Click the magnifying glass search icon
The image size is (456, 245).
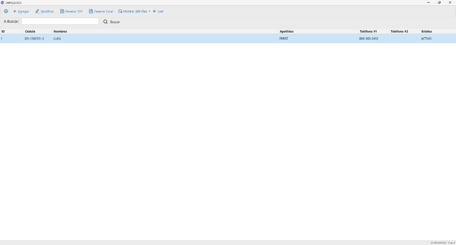coord(106,22)
